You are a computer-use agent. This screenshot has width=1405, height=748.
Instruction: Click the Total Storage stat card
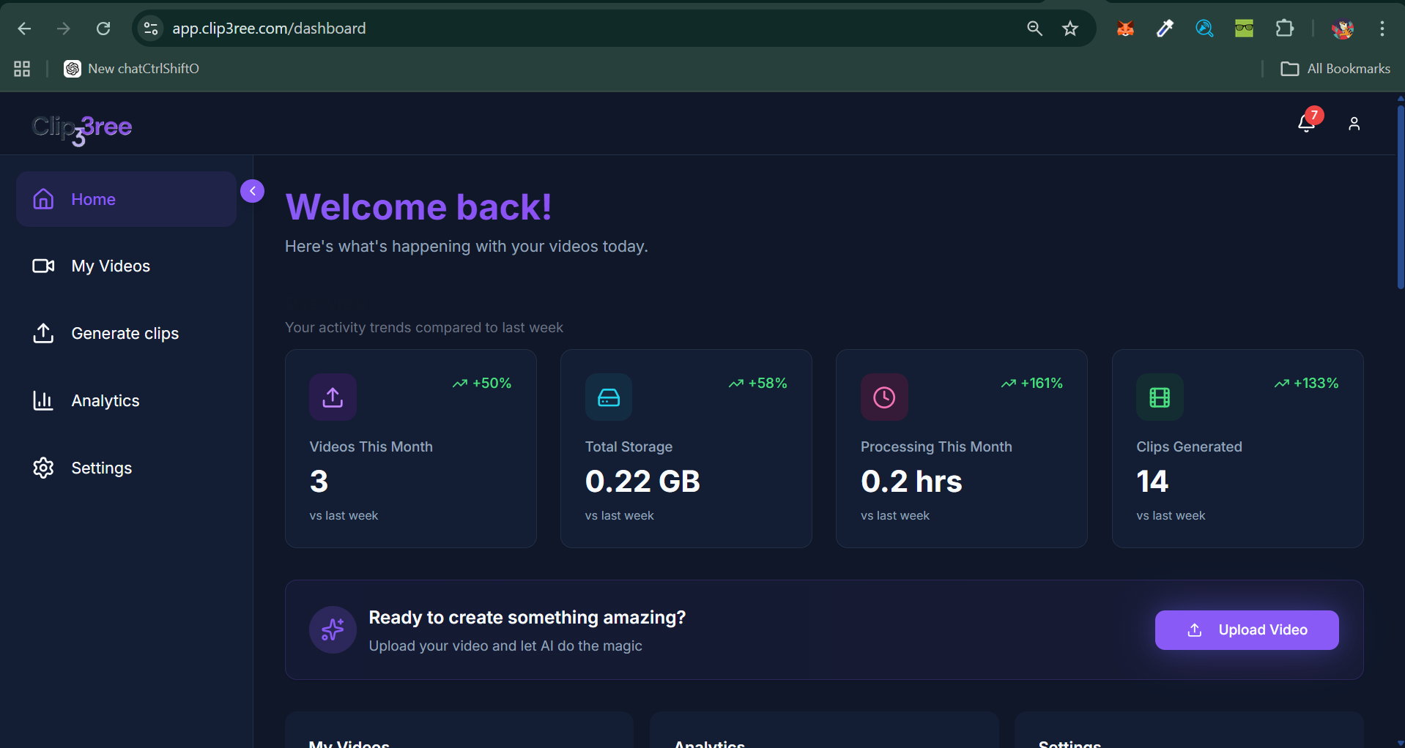(686, 448)
